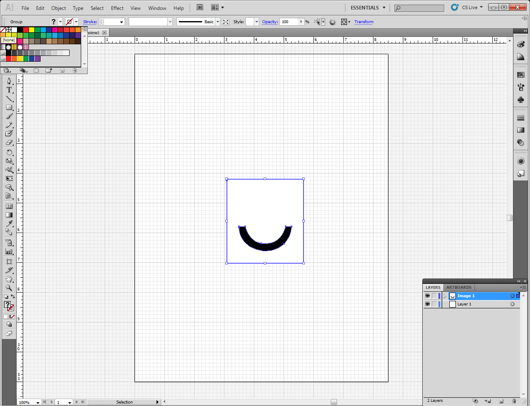Open the Color panel from the dock
The height and width of the screenshot is (406, 530).
click(x=521, y=44)
